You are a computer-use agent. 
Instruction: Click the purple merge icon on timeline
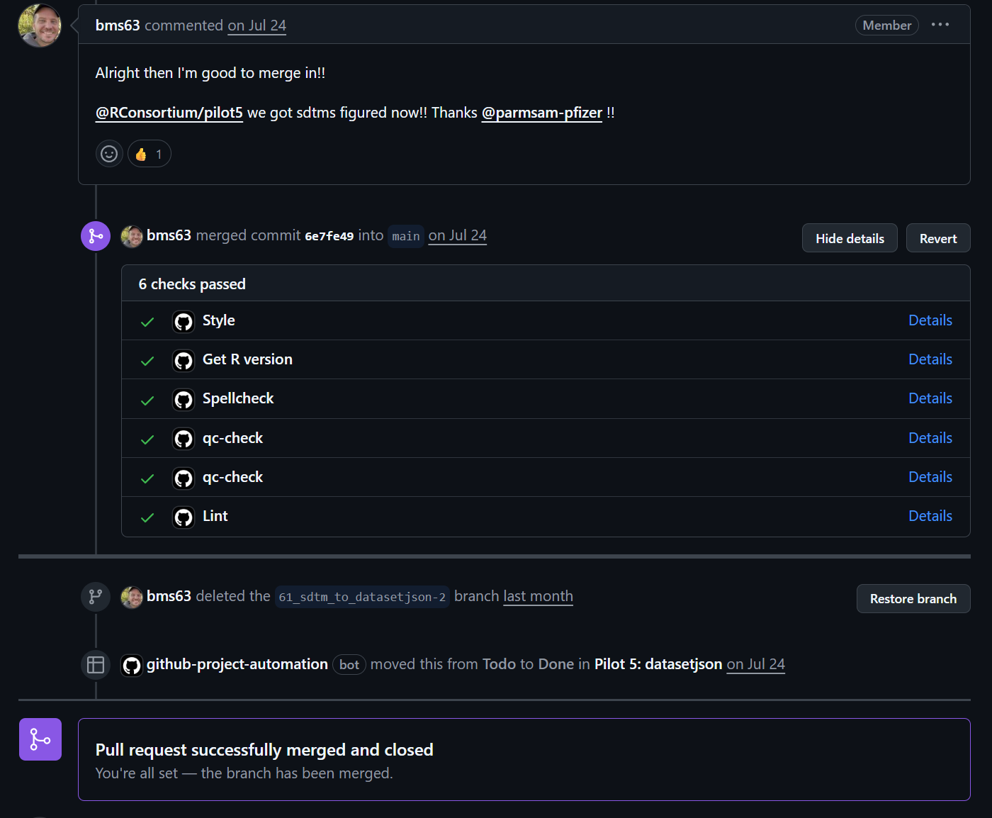pyautogui.click(x=96, y=236)
